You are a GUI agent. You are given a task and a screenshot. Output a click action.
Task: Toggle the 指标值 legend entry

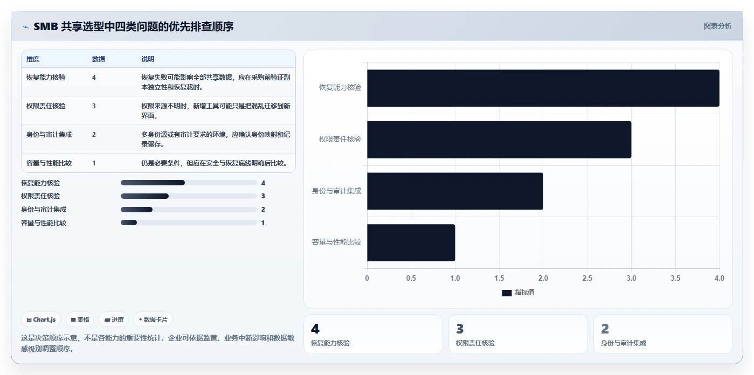[x=518, y=293]
